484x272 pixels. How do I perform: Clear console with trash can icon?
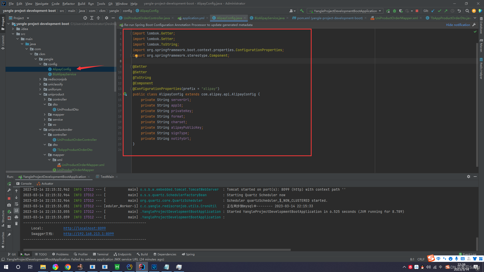(16, 224)
